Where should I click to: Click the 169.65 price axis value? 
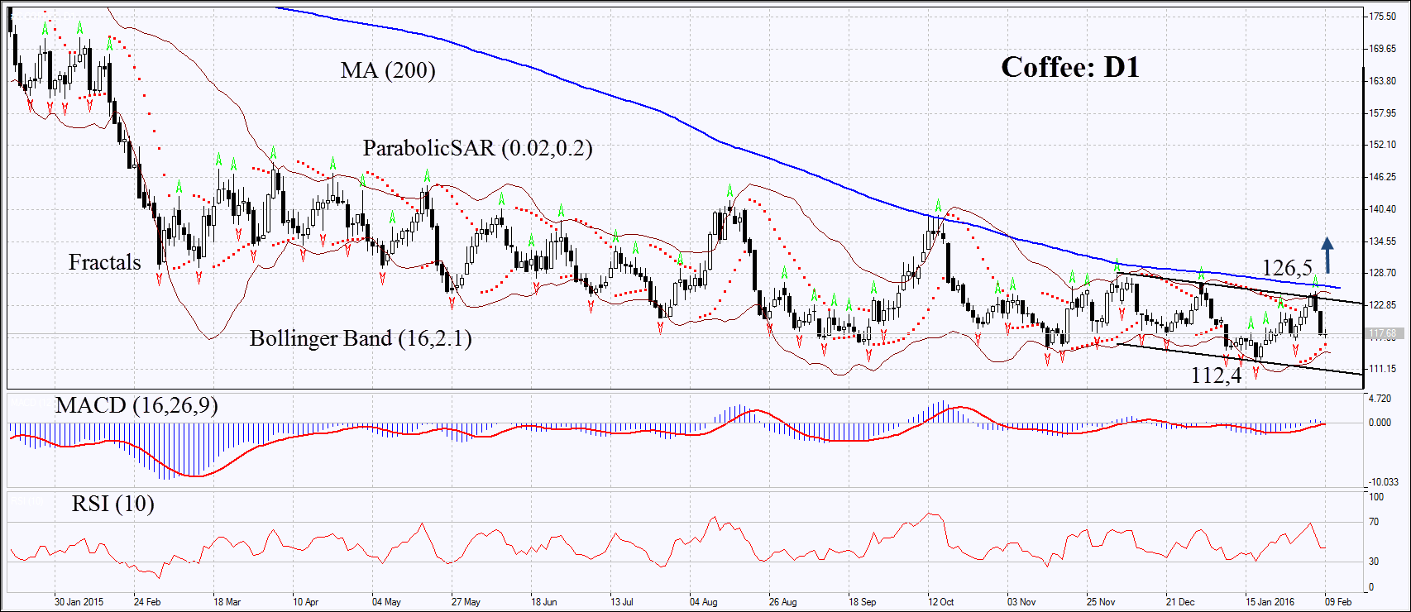coord(1383,49)
